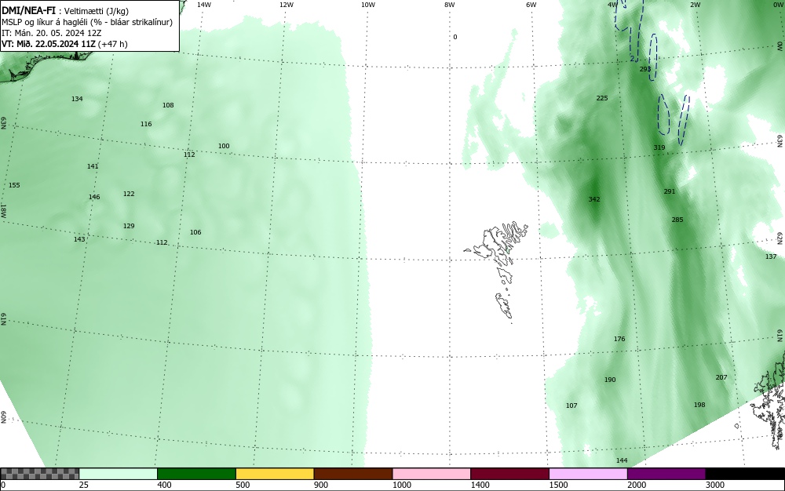Click the CAPE value 155
The image size is (785, 491).
(x=14, y=185)
